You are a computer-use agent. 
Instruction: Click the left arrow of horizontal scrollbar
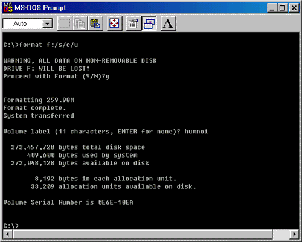click(8, 234)
